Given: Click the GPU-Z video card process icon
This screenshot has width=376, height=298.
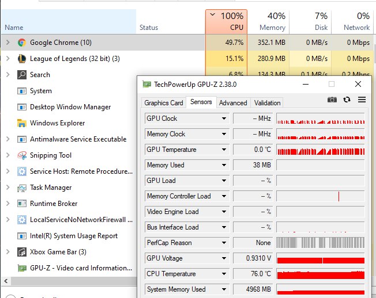Looking at the screenshot, I should click(x=22, y=268).
